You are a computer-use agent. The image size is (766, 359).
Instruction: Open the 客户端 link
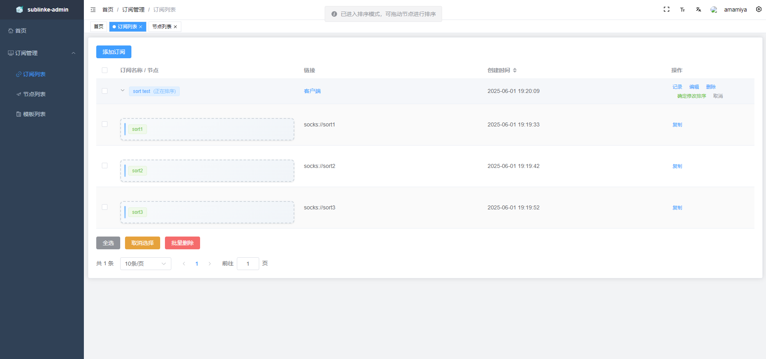pos(312,91)
